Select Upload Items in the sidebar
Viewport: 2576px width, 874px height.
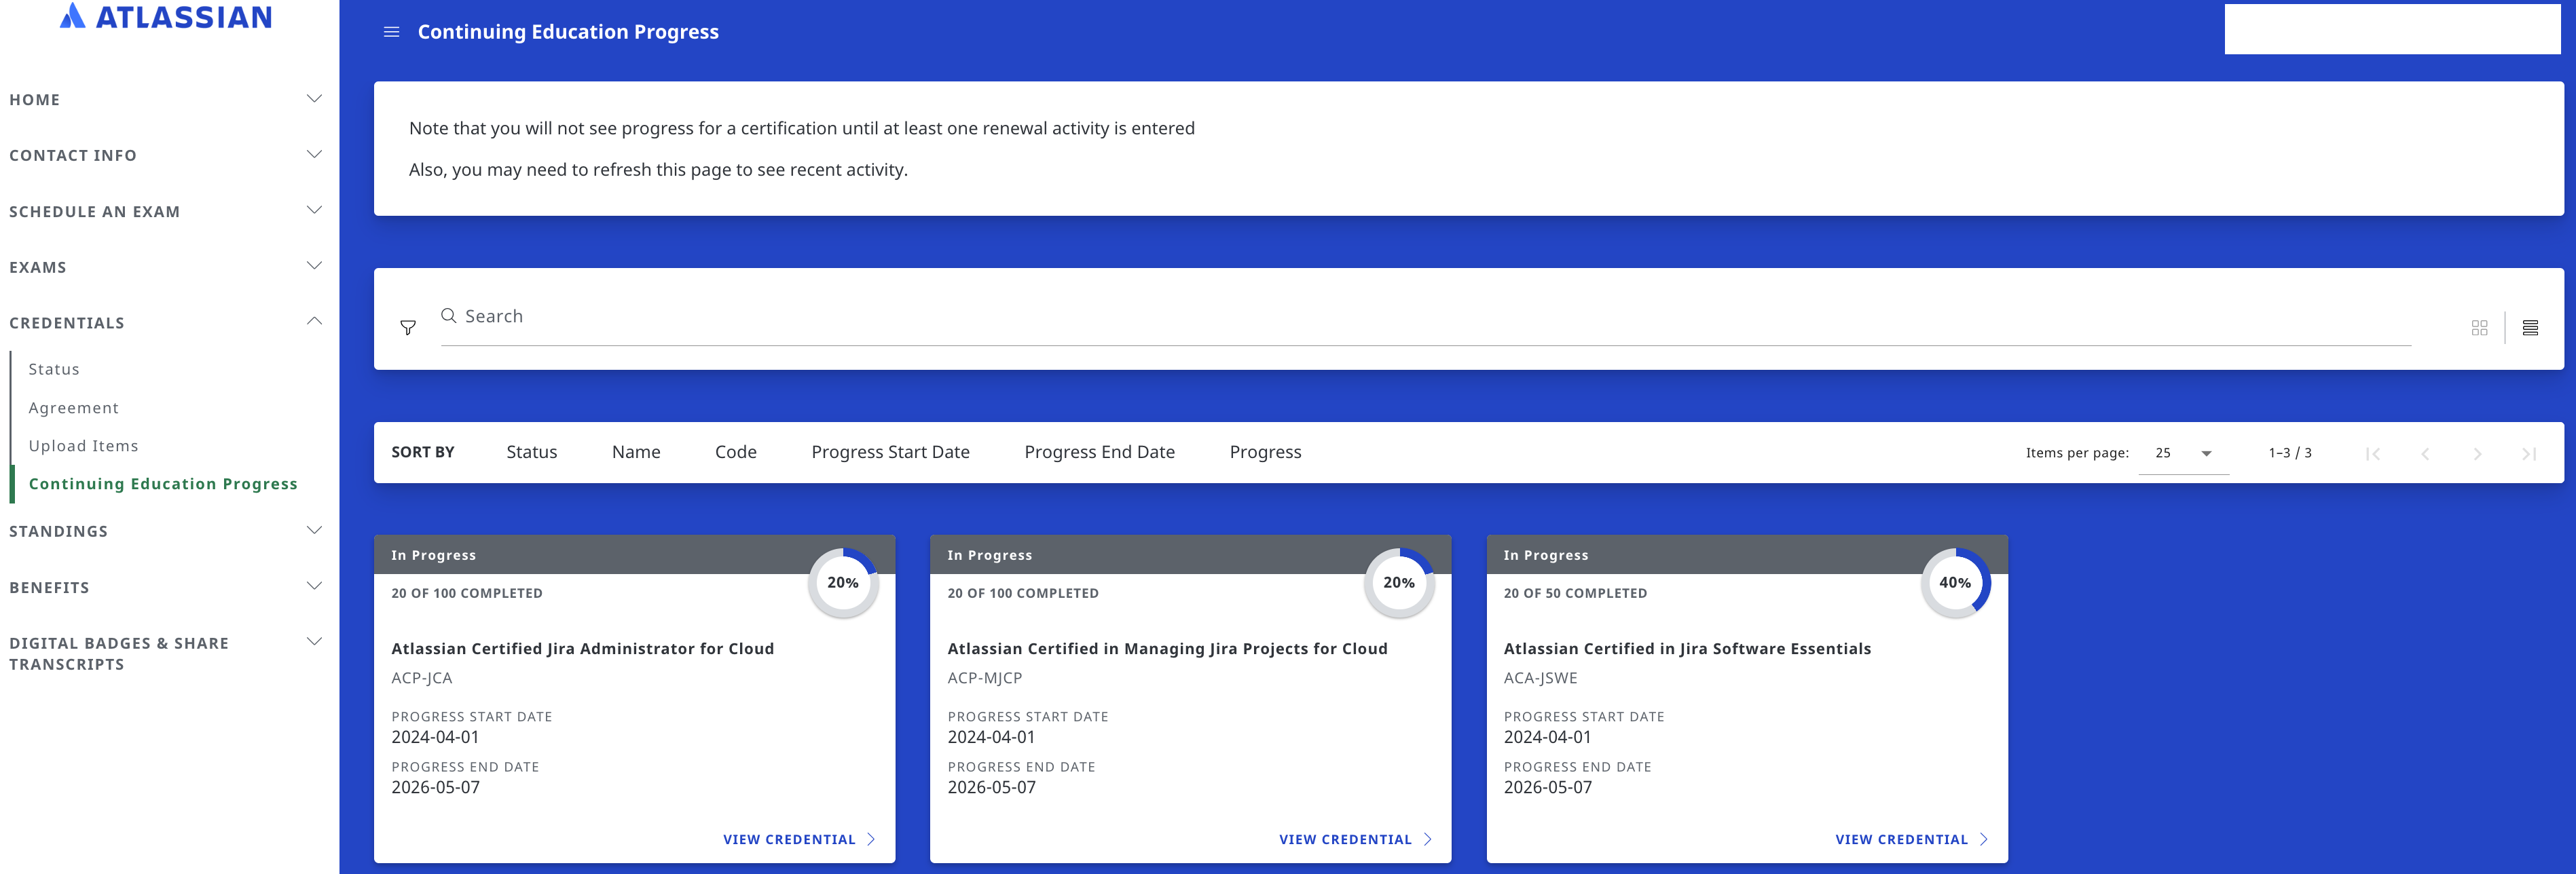point(84,446)
